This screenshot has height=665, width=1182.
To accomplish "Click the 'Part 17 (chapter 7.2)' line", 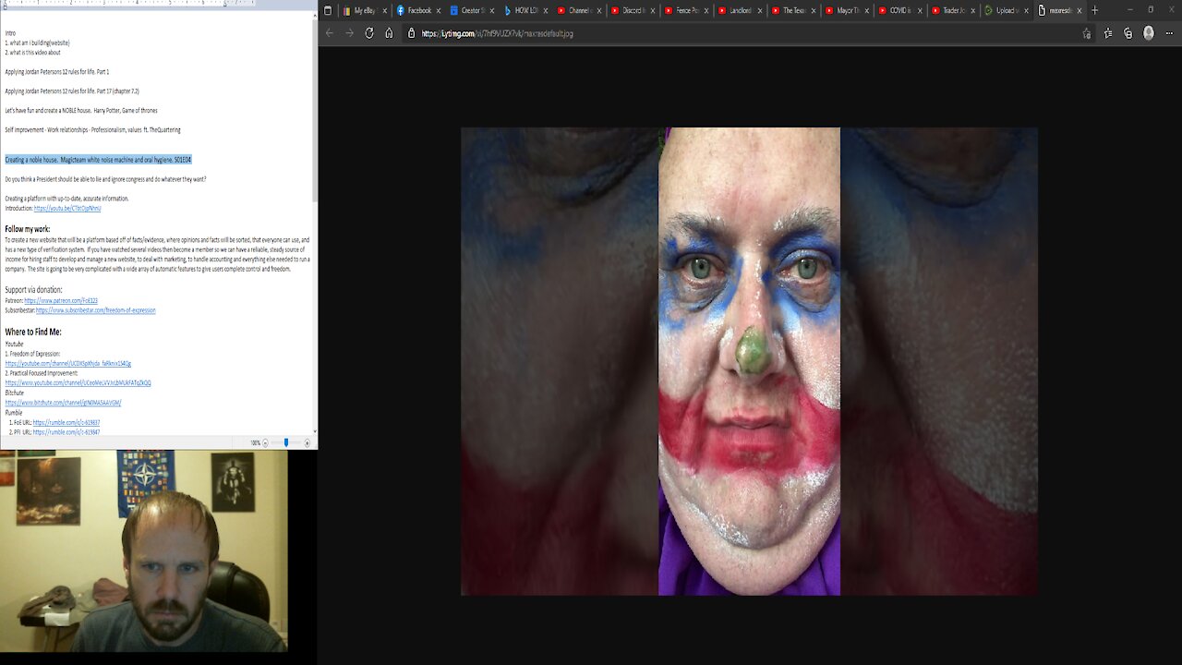I will point(72,91).
